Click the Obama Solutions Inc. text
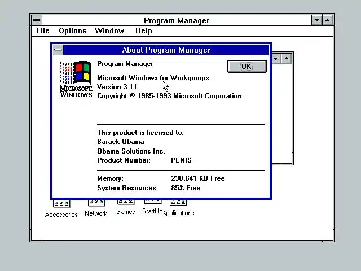Screen dimensions: 361x271 coord(131,151)
